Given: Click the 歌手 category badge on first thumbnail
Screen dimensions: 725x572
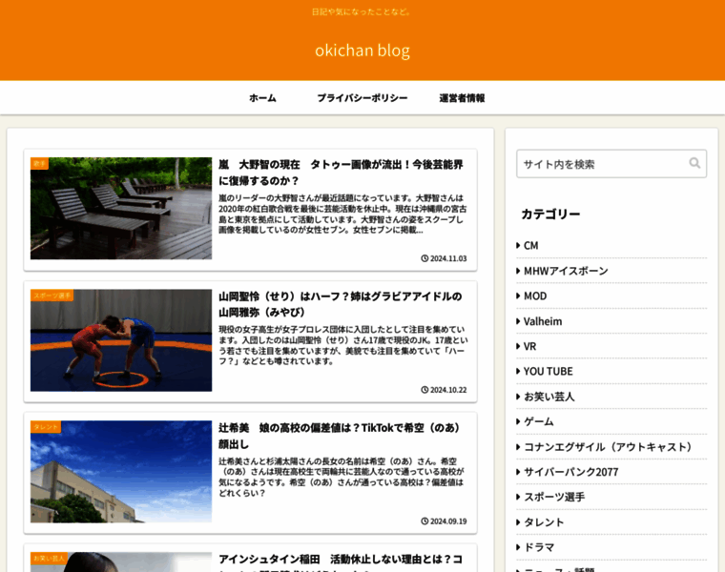Looking at the screenshot, I should pos(40,164).
